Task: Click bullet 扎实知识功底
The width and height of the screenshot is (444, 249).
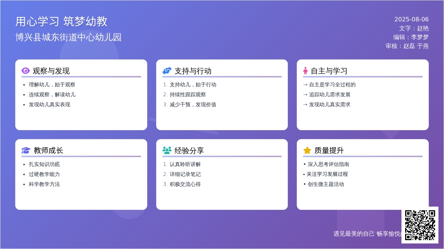Action: click(x=44, y=164)
